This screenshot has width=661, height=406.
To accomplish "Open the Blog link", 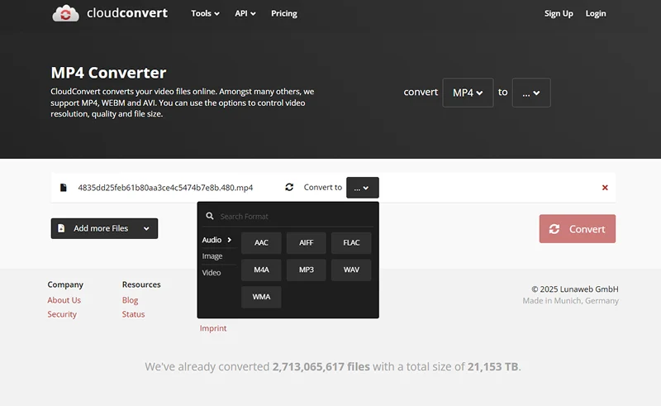I will pyautogui.click(x=130, y=300).
